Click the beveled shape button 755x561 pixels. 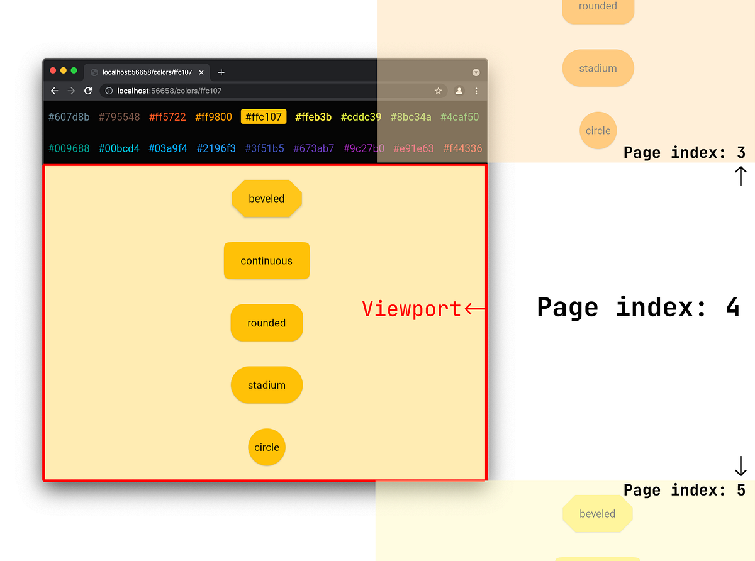267,199
